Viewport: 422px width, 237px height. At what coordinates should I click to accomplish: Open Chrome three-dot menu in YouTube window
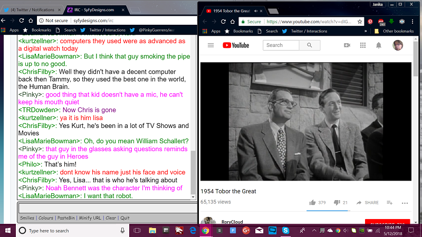pos(413,22)
